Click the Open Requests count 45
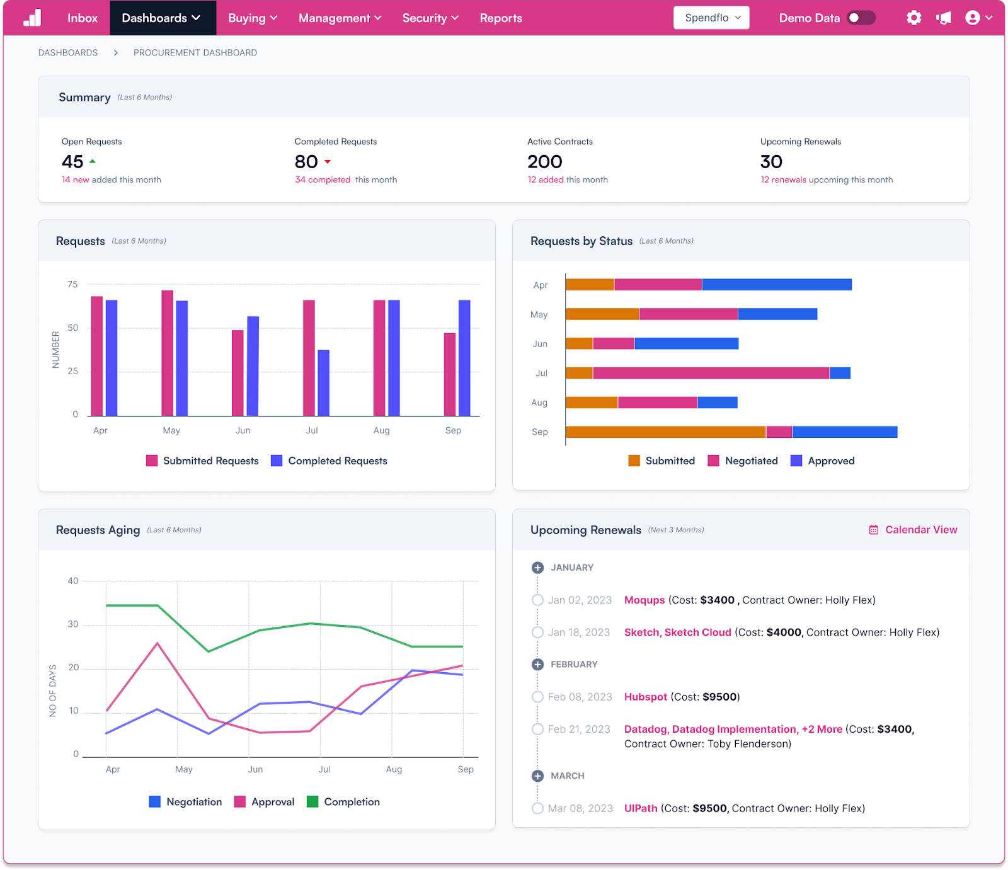1008x870 pixels. click(72, 162)
